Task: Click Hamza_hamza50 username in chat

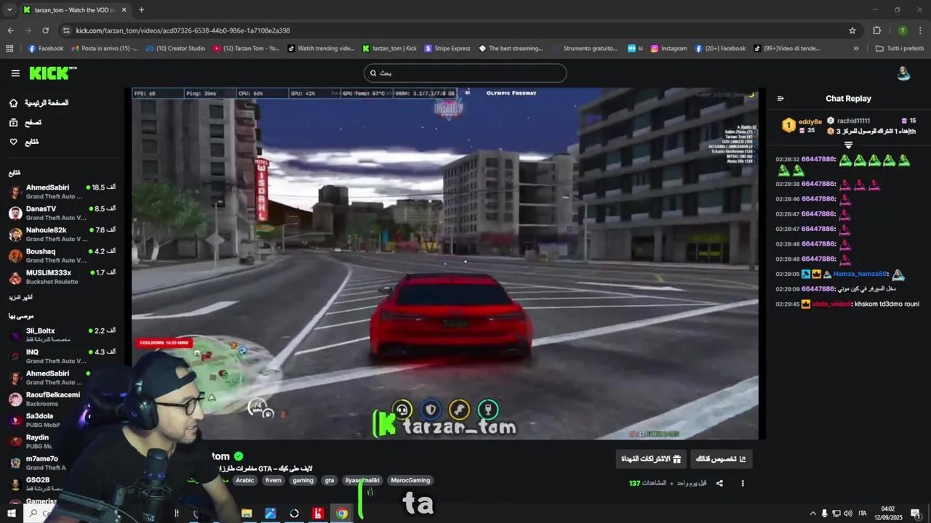Action: pos(860,274)
